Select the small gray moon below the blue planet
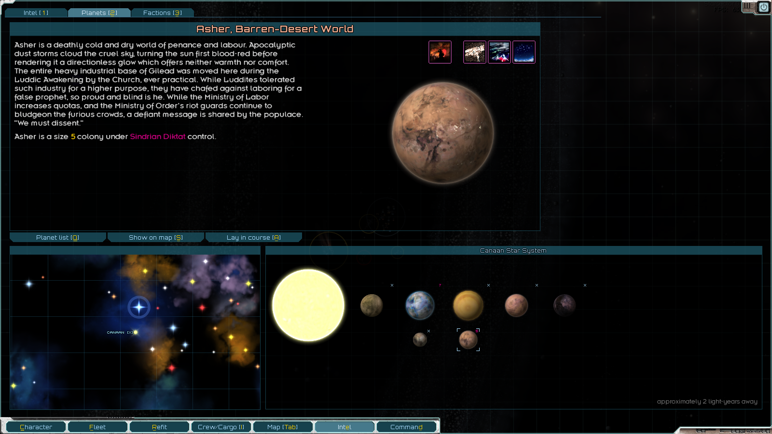 click(x=420, y=339)
